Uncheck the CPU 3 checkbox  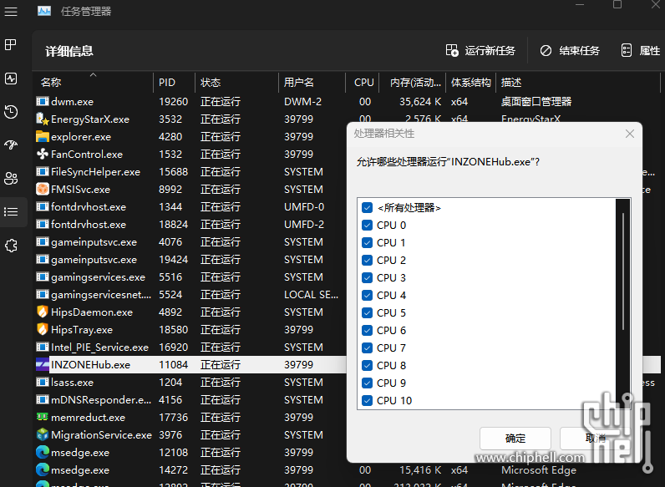tap(368, 278)
